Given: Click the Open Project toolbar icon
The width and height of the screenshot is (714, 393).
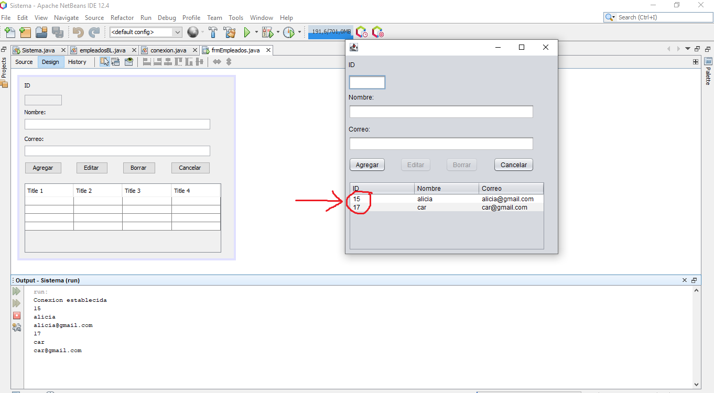Looking at the screenshot, I should coord(41,32).
